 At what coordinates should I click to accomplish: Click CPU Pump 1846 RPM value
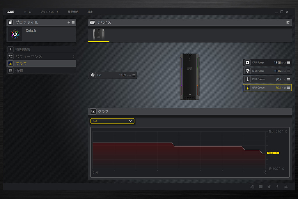(x=280, y=63)
